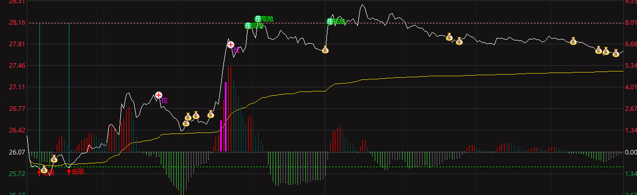Click the last money bag before the magenta surge

[210, 114]
